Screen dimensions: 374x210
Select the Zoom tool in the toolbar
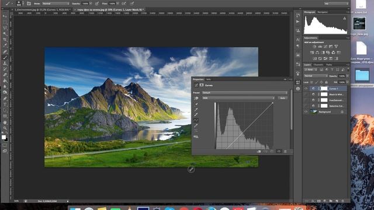[5, 128]
